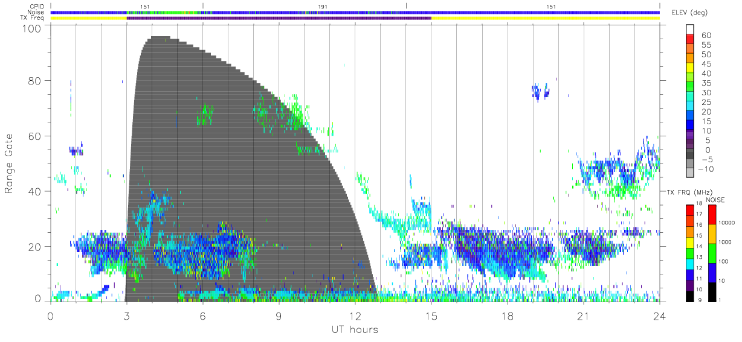Select the 18 tick on UT hours axis
This screenshot has width=742, height=342.
pos(507,315)
